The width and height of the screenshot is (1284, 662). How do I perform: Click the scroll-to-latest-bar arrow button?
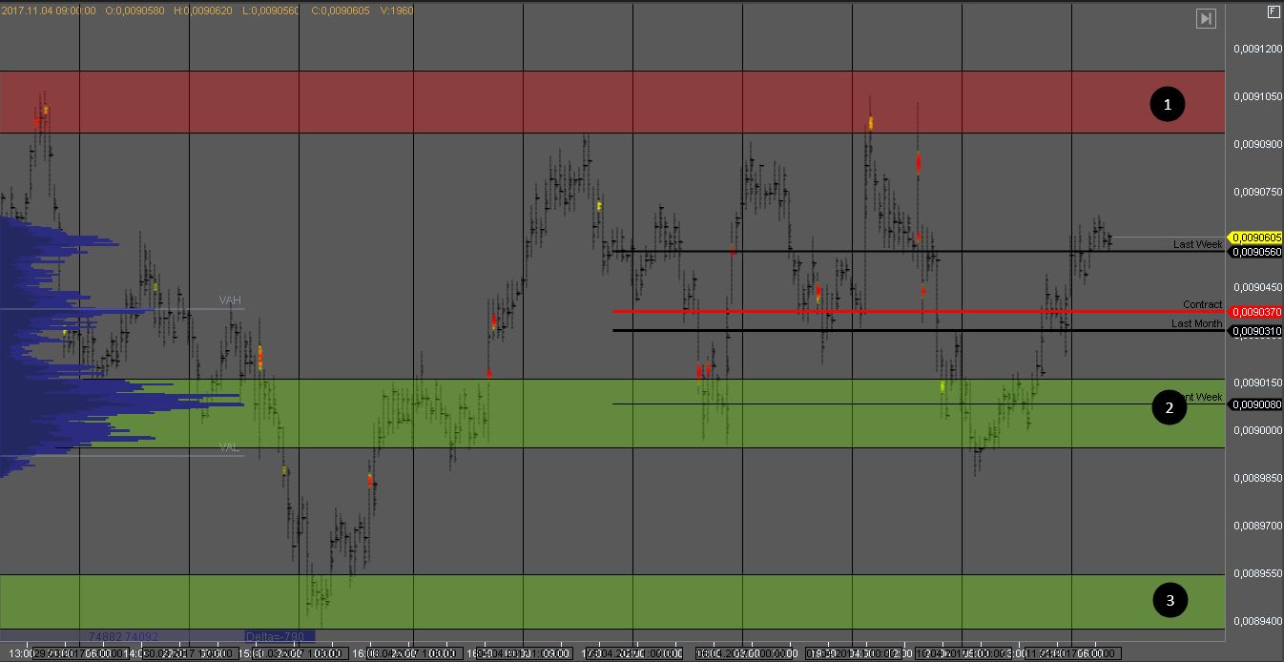click(x=1206, y=18)
